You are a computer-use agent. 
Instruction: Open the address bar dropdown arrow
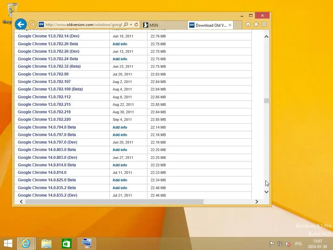coord(131,25)
